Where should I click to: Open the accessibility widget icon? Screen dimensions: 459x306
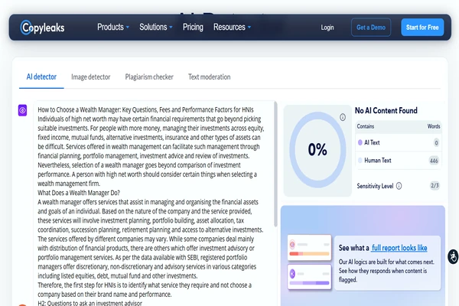coord(453,257)
